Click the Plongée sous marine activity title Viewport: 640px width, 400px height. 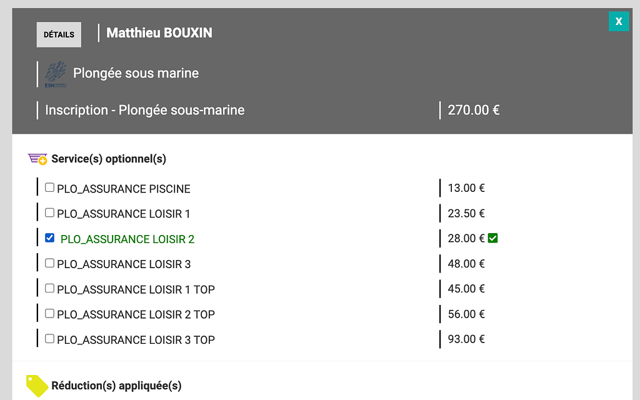136,73
